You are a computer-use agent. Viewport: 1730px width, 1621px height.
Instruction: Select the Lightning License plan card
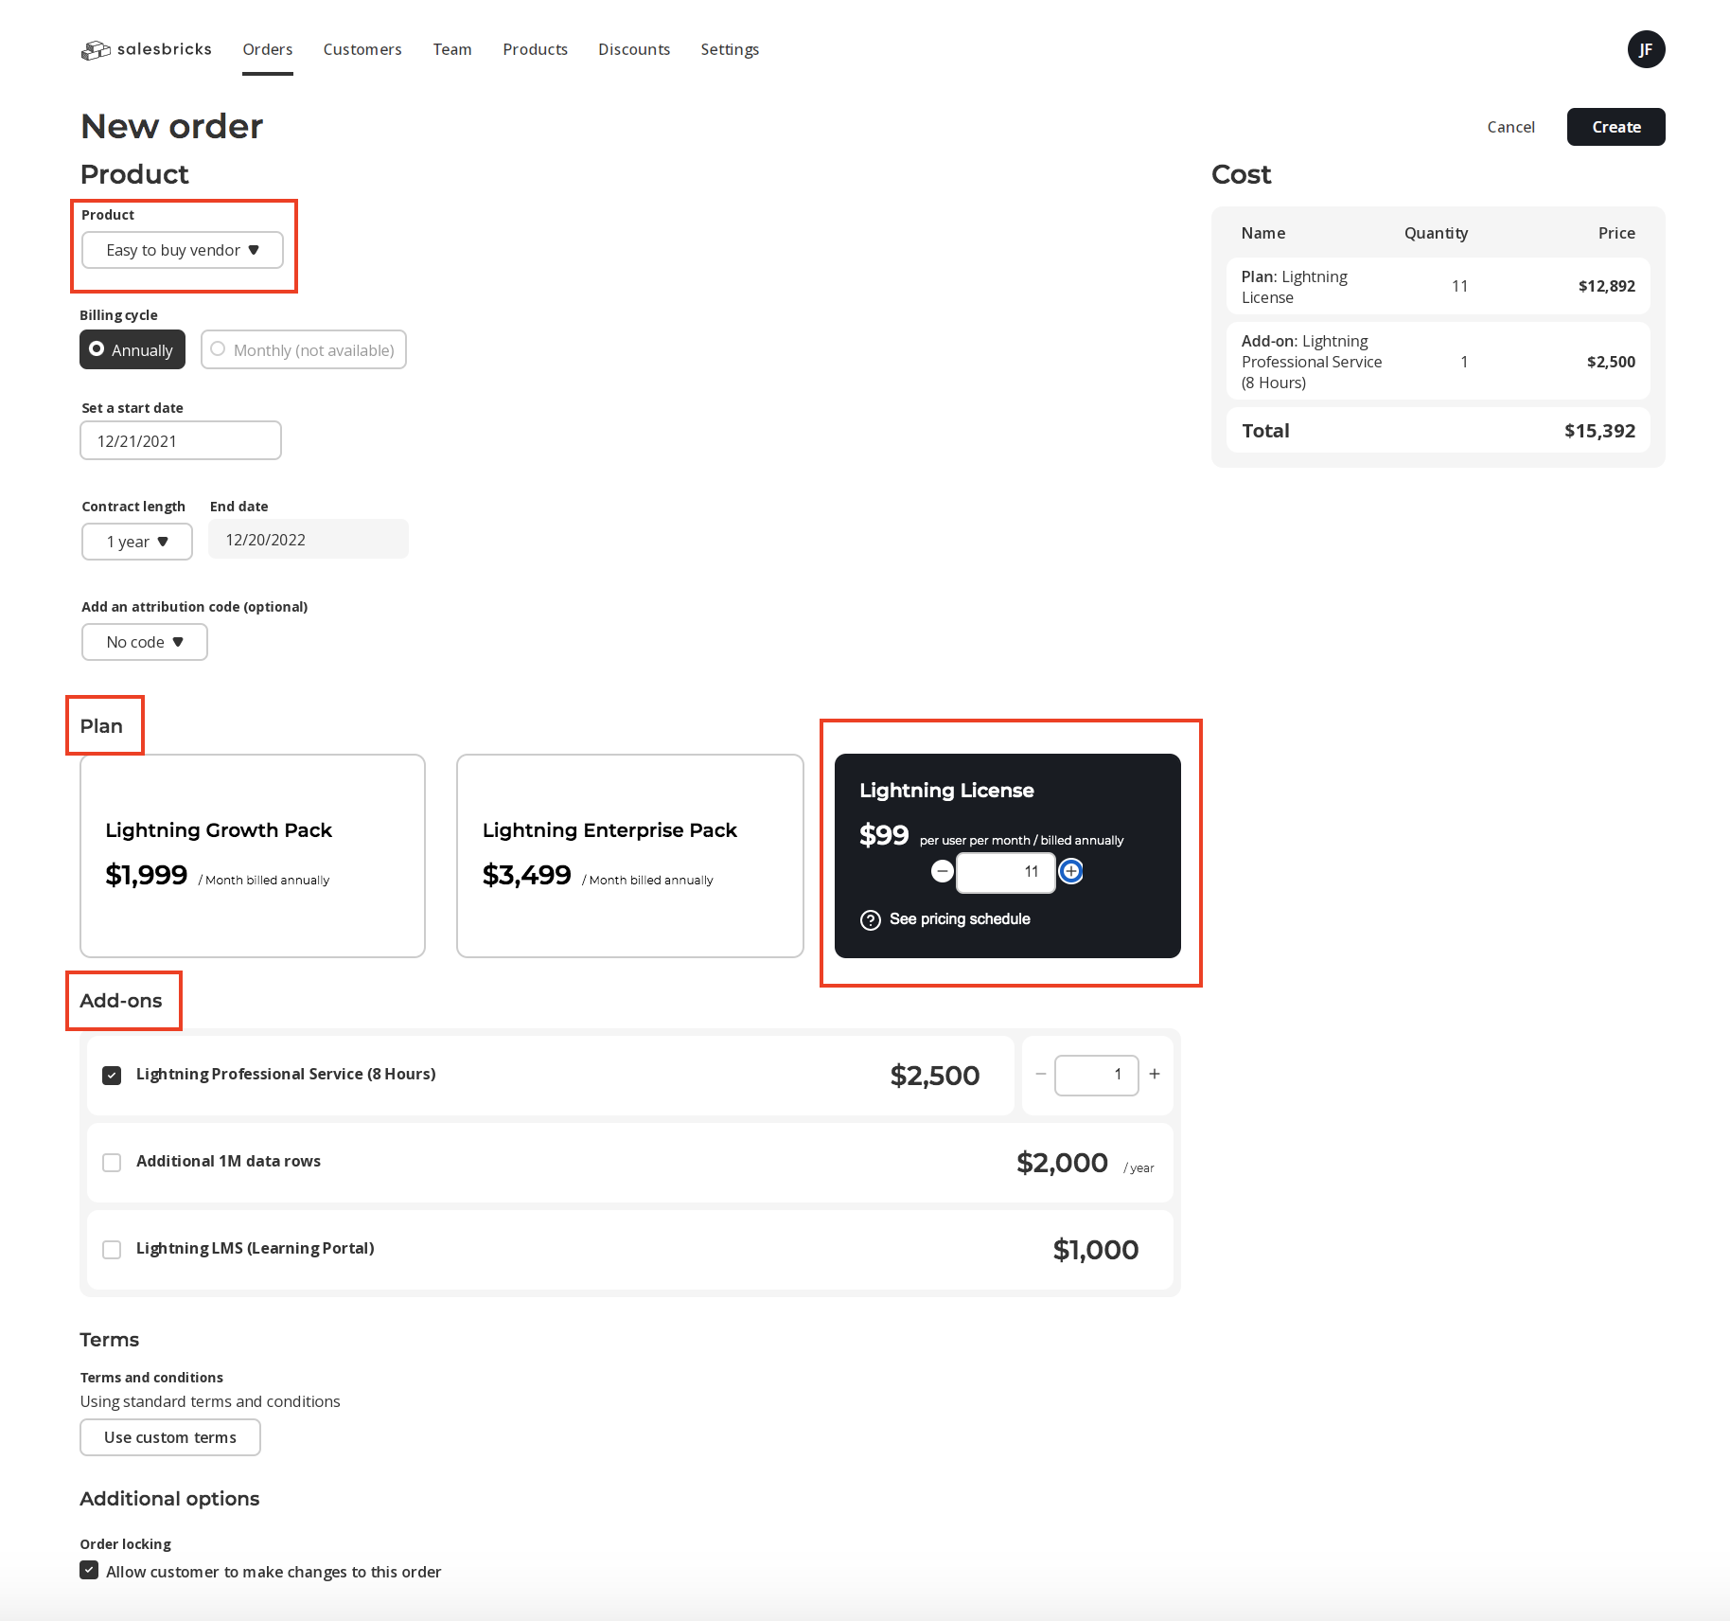[x=1008, y=856]
